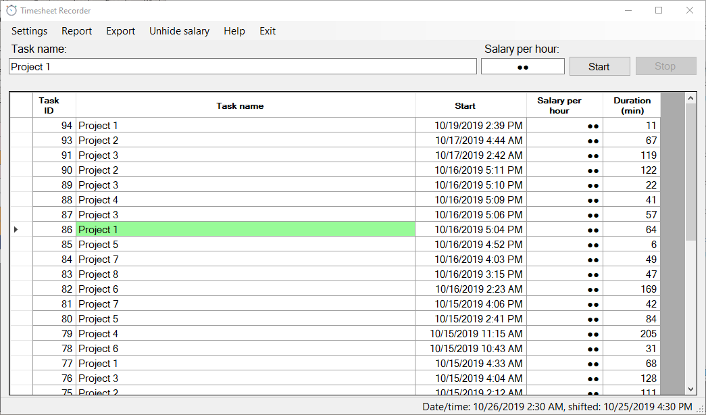Viewport: 706px width, 415px height.
Task: Select Project 5 in task row 80
Action: click(245, 318)
